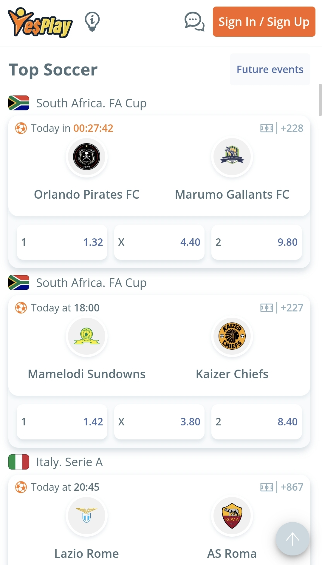Viewport: 322px width, 565px height.
Task: Pick home win odds 1.32 for Pirates
Action: coord(62,242)
